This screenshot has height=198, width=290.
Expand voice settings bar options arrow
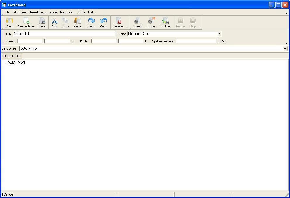tap(287, 43)
